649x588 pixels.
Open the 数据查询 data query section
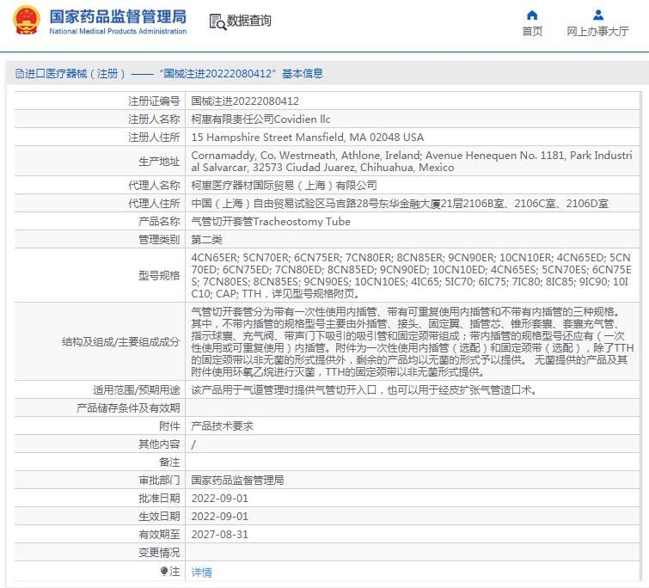click(x=248, y=21)
